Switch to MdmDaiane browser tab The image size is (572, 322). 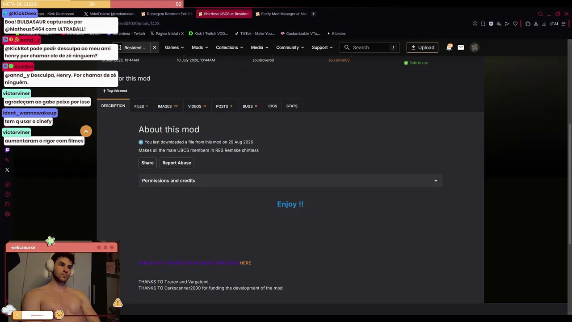pos(109,14)
